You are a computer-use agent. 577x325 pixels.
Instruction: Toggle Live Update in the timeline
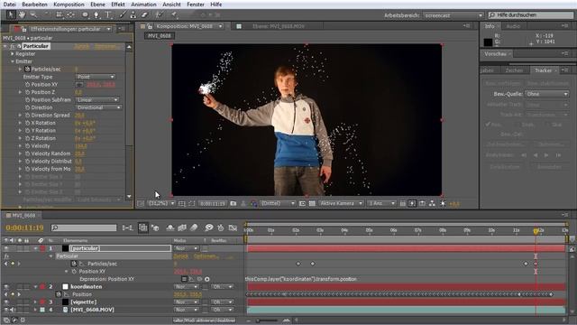pyautogui.click(x=142, y=228)
